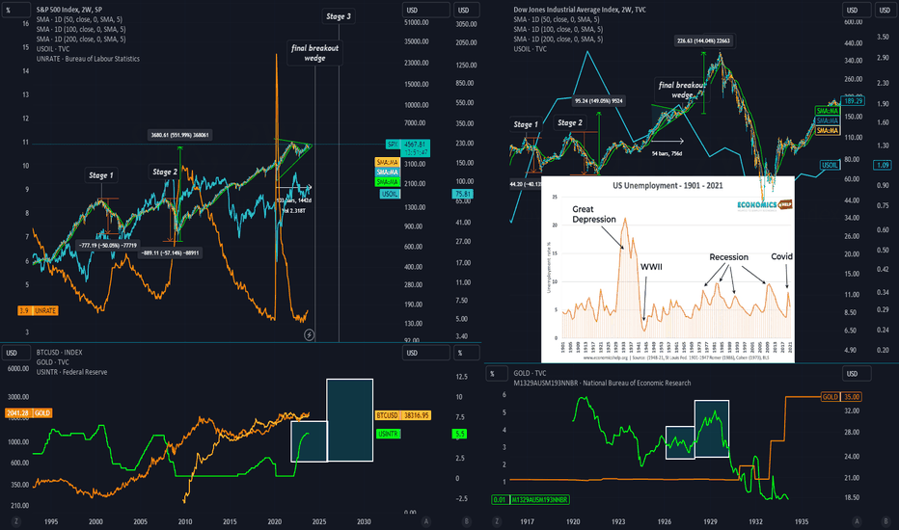Screen dimensions: 899x530
Task: Select final breakout wedge note on S&P chart
Action: pyautogui.click(x=314, y=53)
